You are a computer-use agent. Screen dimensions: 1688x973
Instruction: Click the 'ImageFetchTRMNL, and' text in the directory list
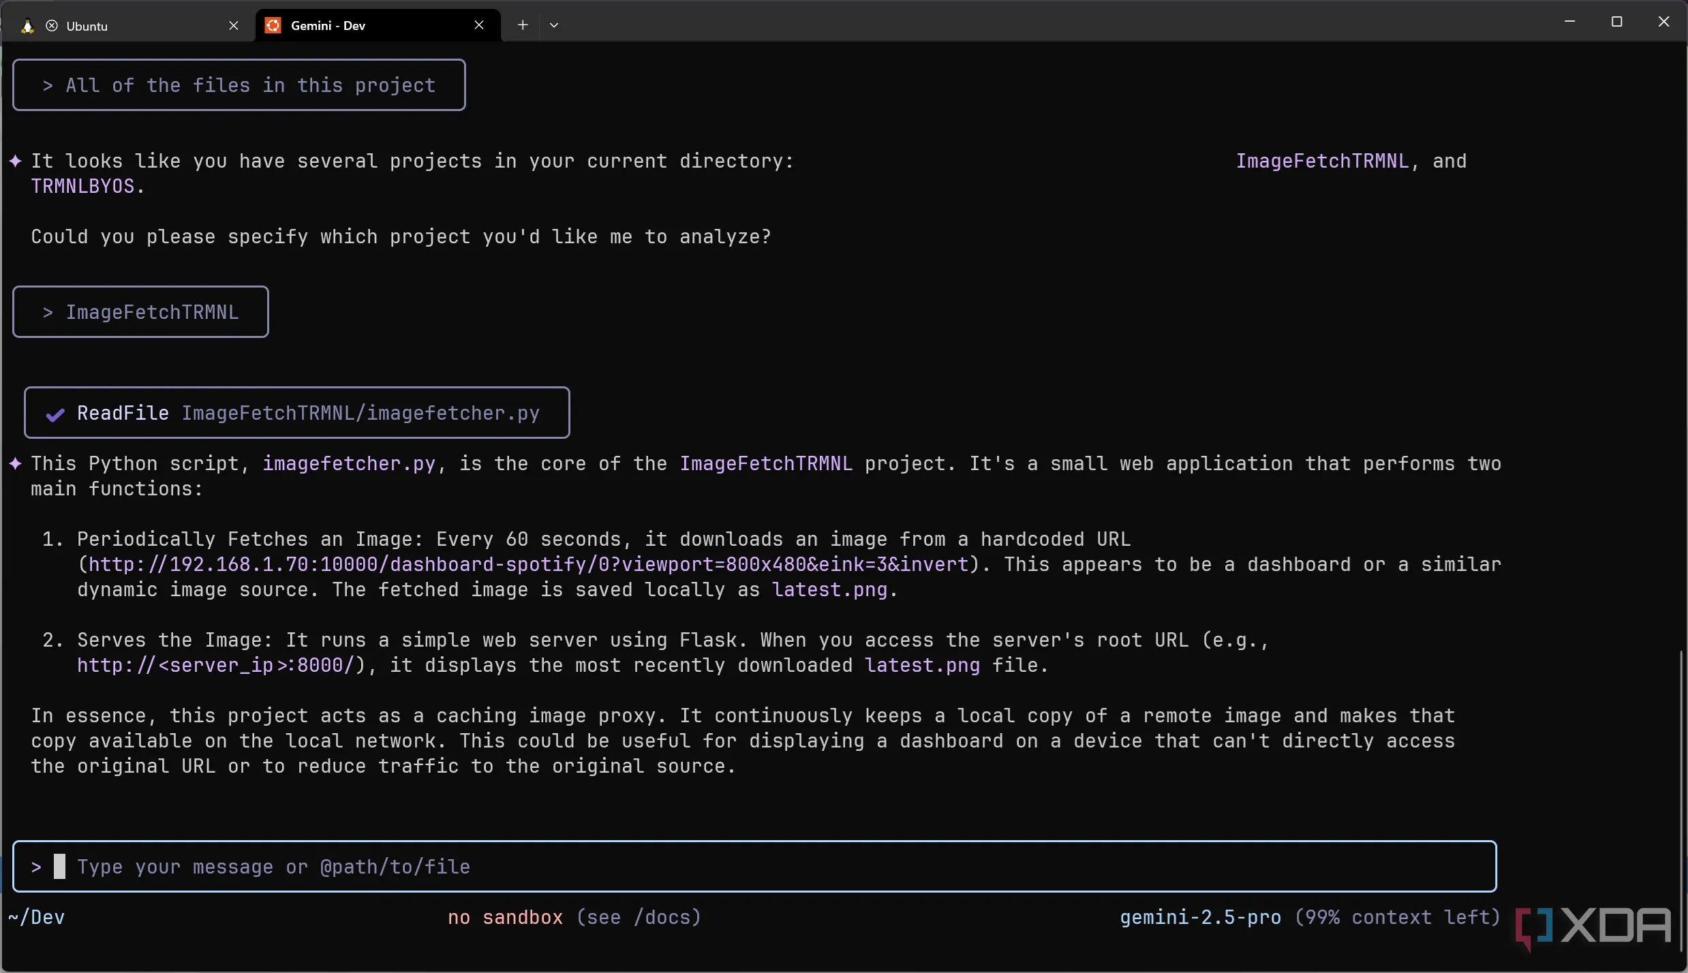[x=1351, y=161]
